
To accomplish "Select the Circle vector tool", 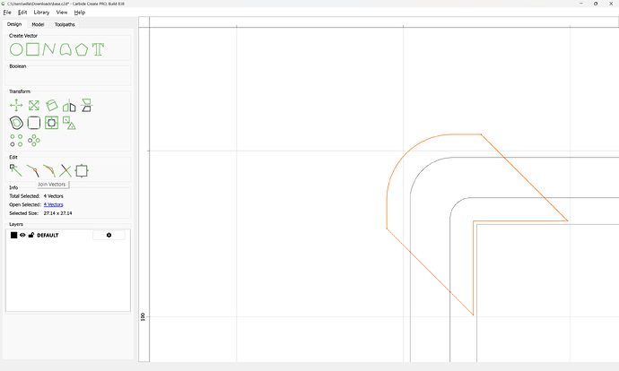I will 16,49.
